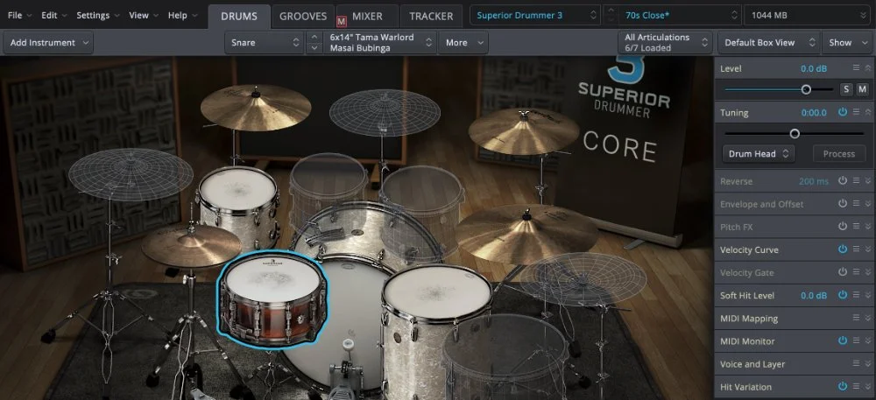The image size is (876, 400).
Task: Open the Velocity Curve menu icon
Action: coord(856,249)
